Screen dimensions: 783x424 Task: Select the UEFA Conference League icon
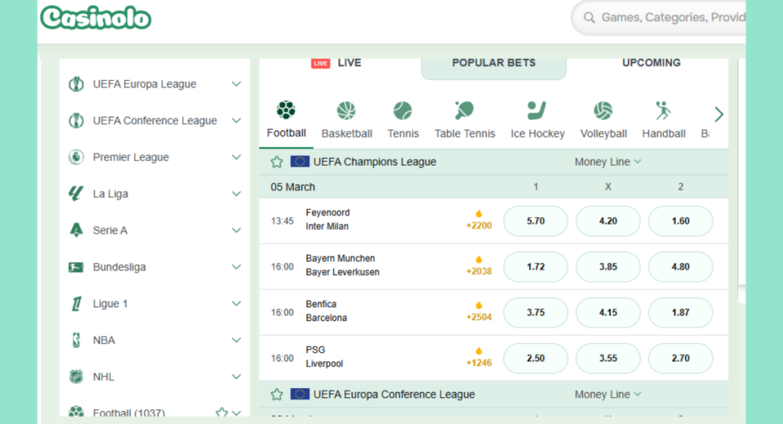pyautogui.click(x=76, y=121)
